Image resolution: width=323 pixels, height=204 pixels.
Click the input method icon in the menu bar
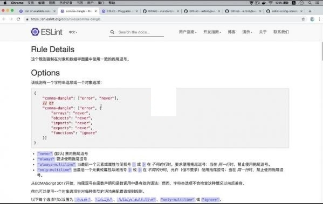click(294, 3)
